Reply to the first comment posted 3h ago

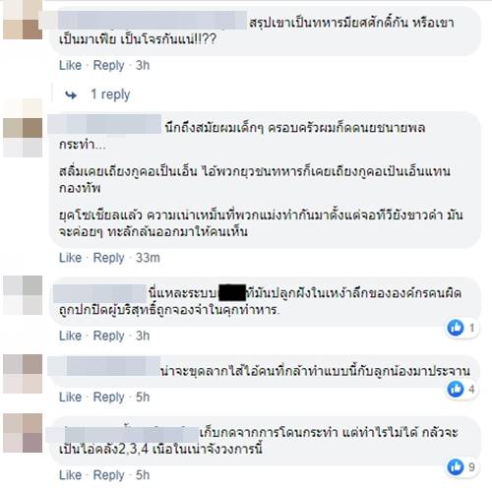(108, 65)
